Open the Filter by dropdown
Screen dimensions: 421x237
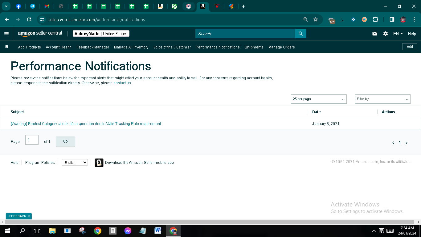tap(383, 99)
